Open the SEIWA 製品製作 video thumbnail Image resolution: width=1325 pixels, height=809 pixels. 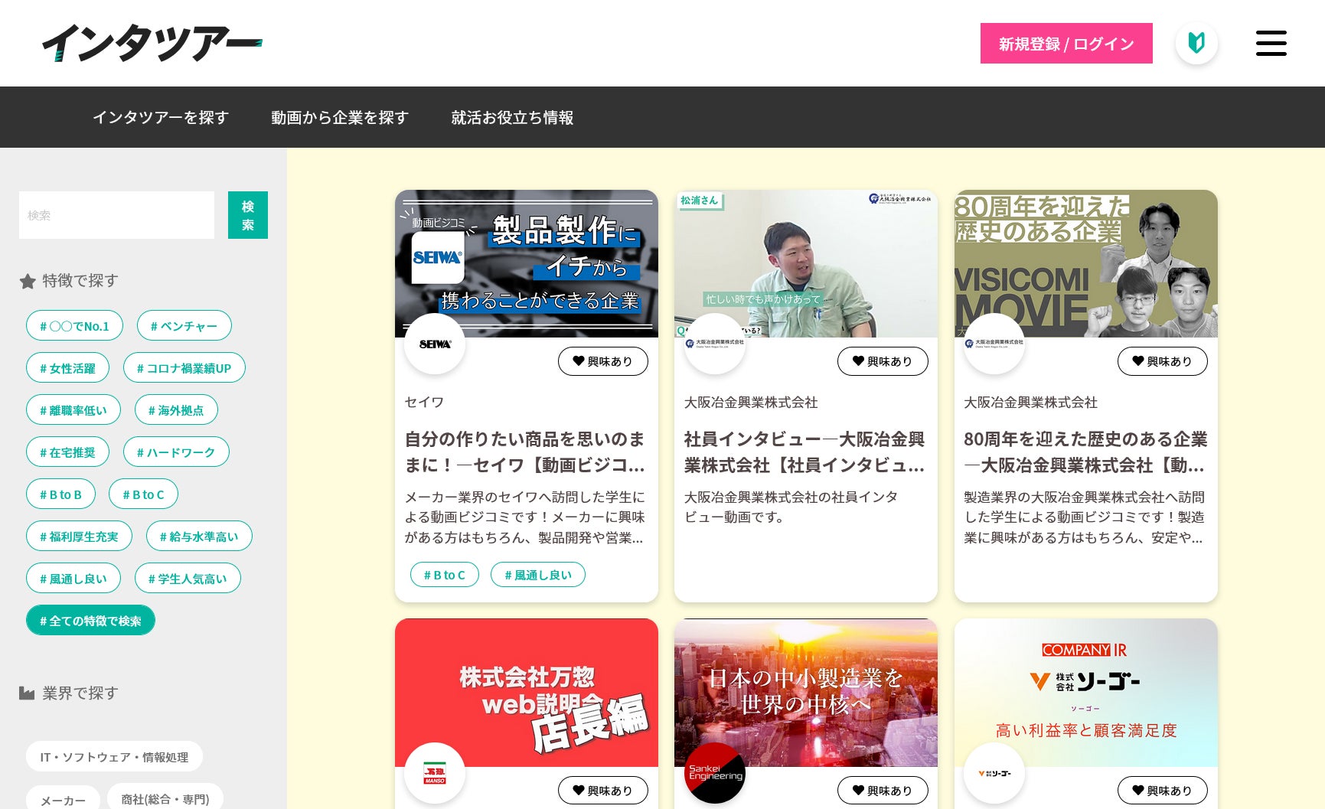click(527, 263)
